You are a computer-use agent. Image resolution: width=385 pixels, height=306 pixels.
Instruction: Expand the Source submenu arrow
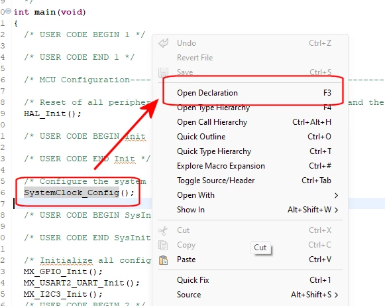point(336,295)
